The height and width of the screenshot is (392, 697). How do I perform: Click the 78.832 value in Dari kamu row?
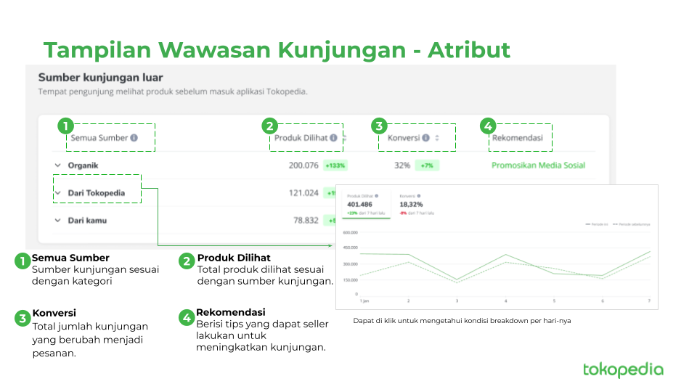pyautogui.click(x=306, y=221)
